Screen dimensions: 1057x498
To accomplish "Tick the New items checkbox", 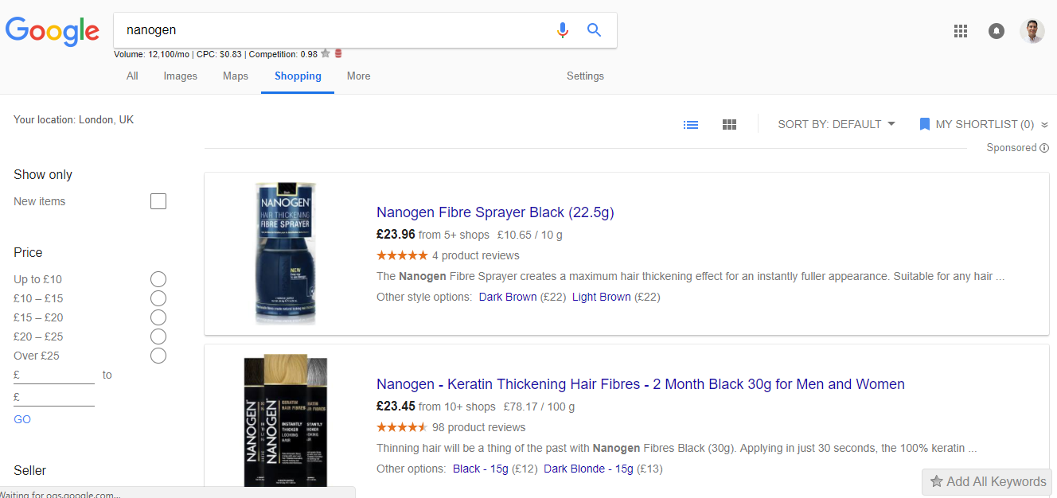I will point(158,201).
